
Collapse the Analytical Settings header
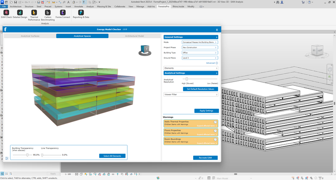tap(191, 73)
